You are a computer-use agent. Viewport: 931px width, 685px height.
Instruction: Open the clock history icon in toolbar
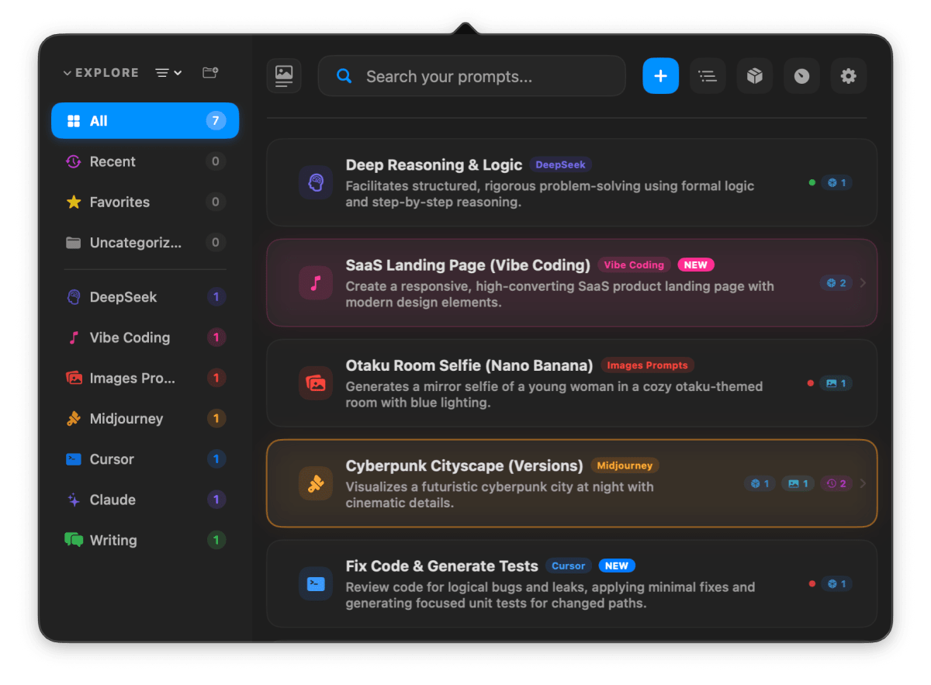click(x=801, y=76)
